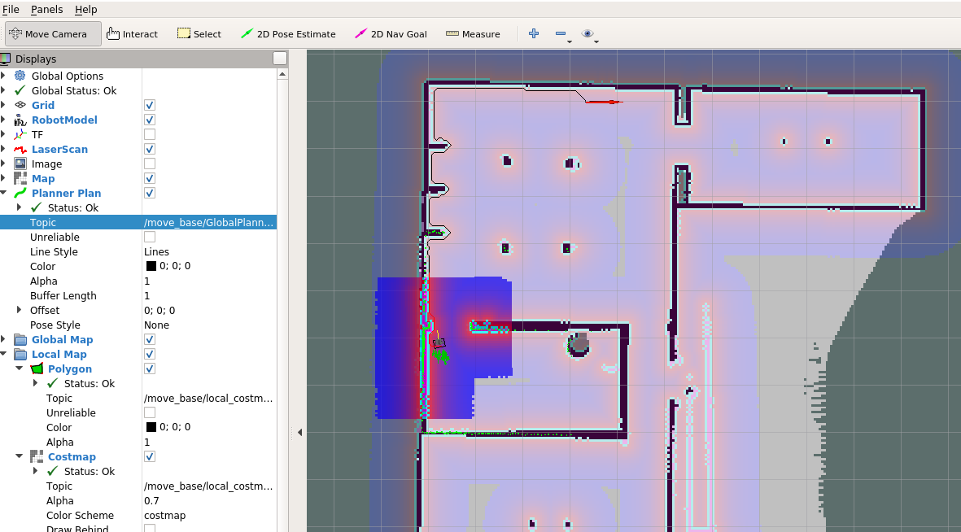Image resolution: width=961 pixels, height=532 pixels.
Task: Collapse the Displays panel with the side arrow
Action: (300, 432)
